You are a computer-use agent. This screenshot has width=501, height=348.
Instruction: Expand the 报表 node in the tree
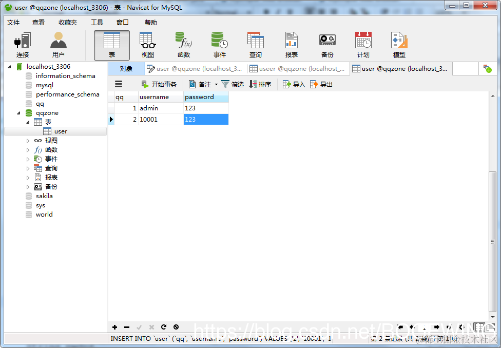(x=28, y=178)
